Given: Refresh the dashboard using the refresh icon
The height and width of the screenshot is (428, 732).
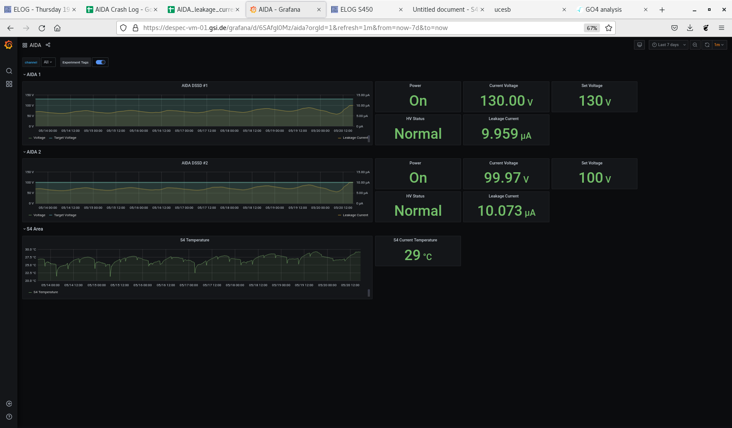Looking at the screenshot, I should [x=707, y=45].
